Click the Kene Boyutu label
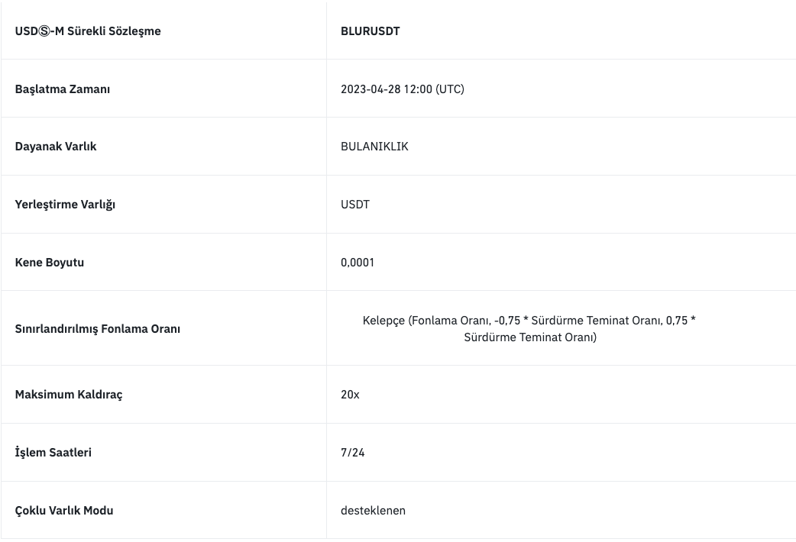 point(50,263)
